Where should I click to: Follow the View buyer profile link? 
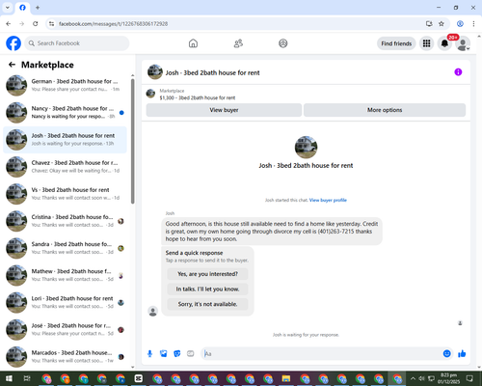328,200
